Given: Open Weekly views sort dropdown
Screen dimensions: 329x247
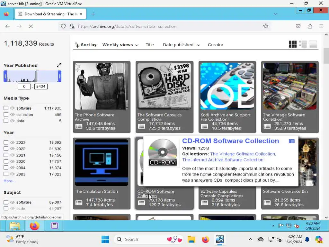Looking at the screenshot, I should coord(120,45).
